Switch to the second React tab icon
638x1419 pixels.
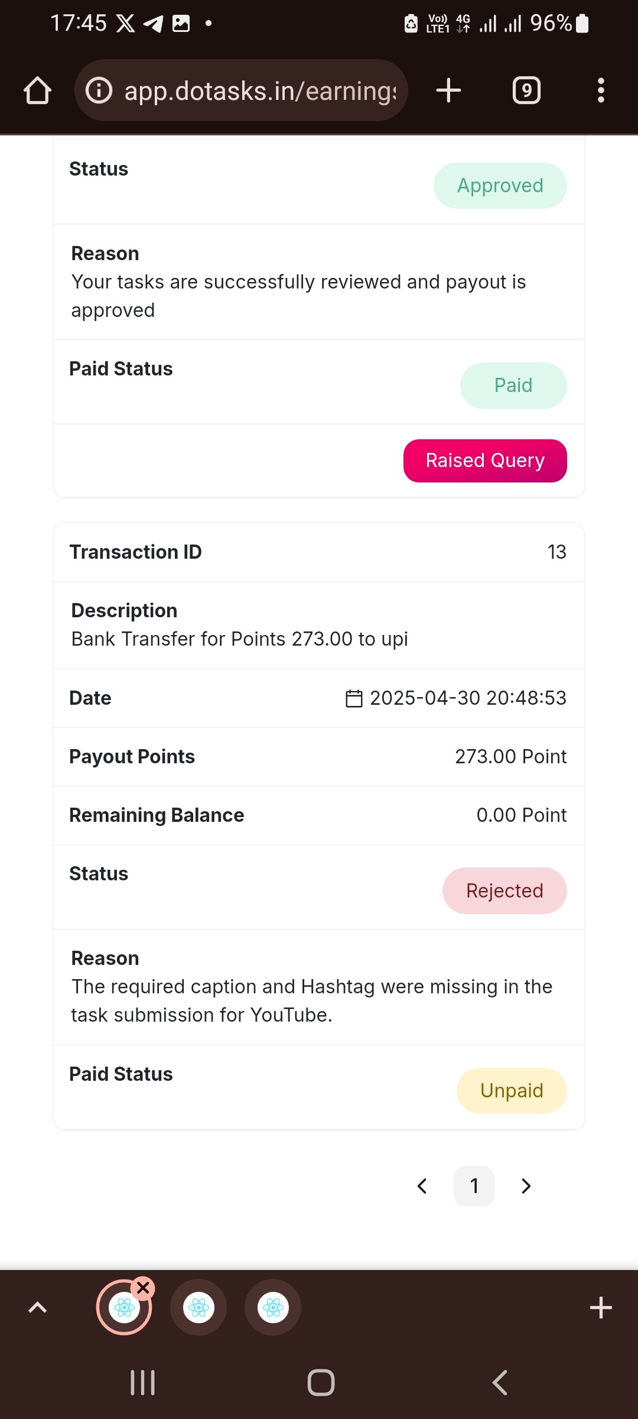click(198, 1307)
